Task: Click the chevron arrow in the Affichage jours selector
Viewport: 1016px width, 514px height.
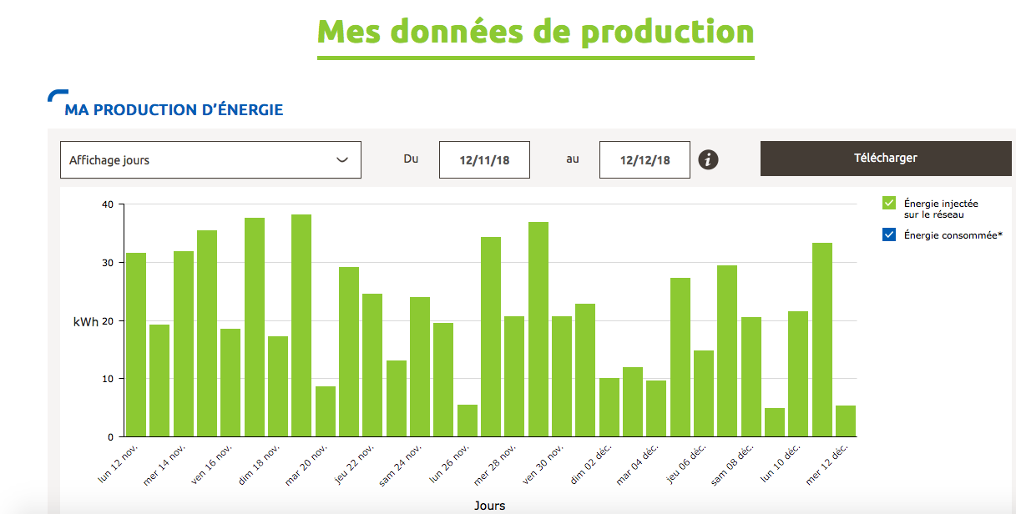Action: [x=341, y=159]
